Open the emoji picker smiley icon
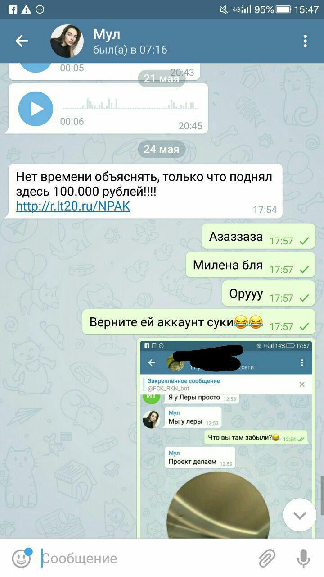 pyautogui.click(x=21, y=558)
